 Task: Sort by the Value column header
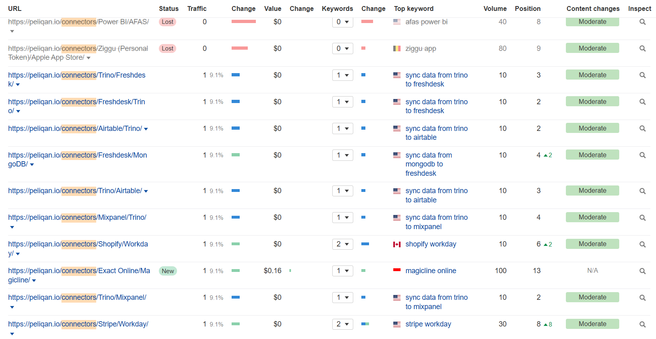coord(273,8)
